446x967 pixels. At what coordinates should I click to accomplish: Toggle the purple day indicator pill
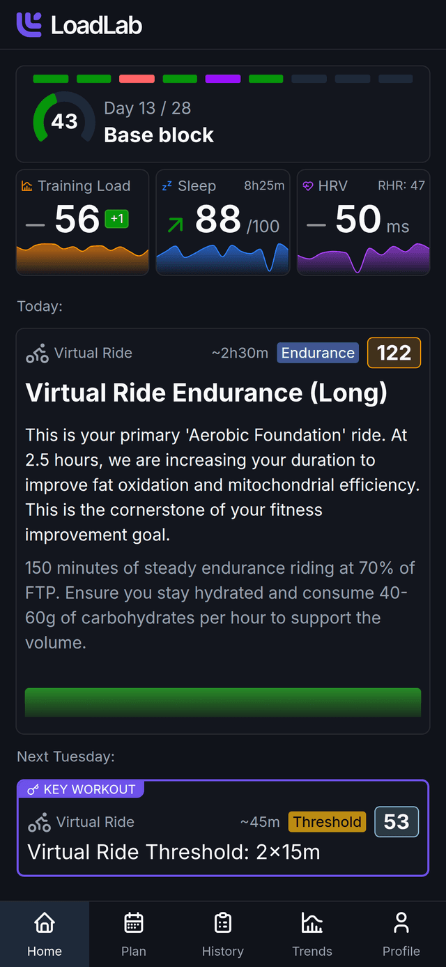[223, 79]
